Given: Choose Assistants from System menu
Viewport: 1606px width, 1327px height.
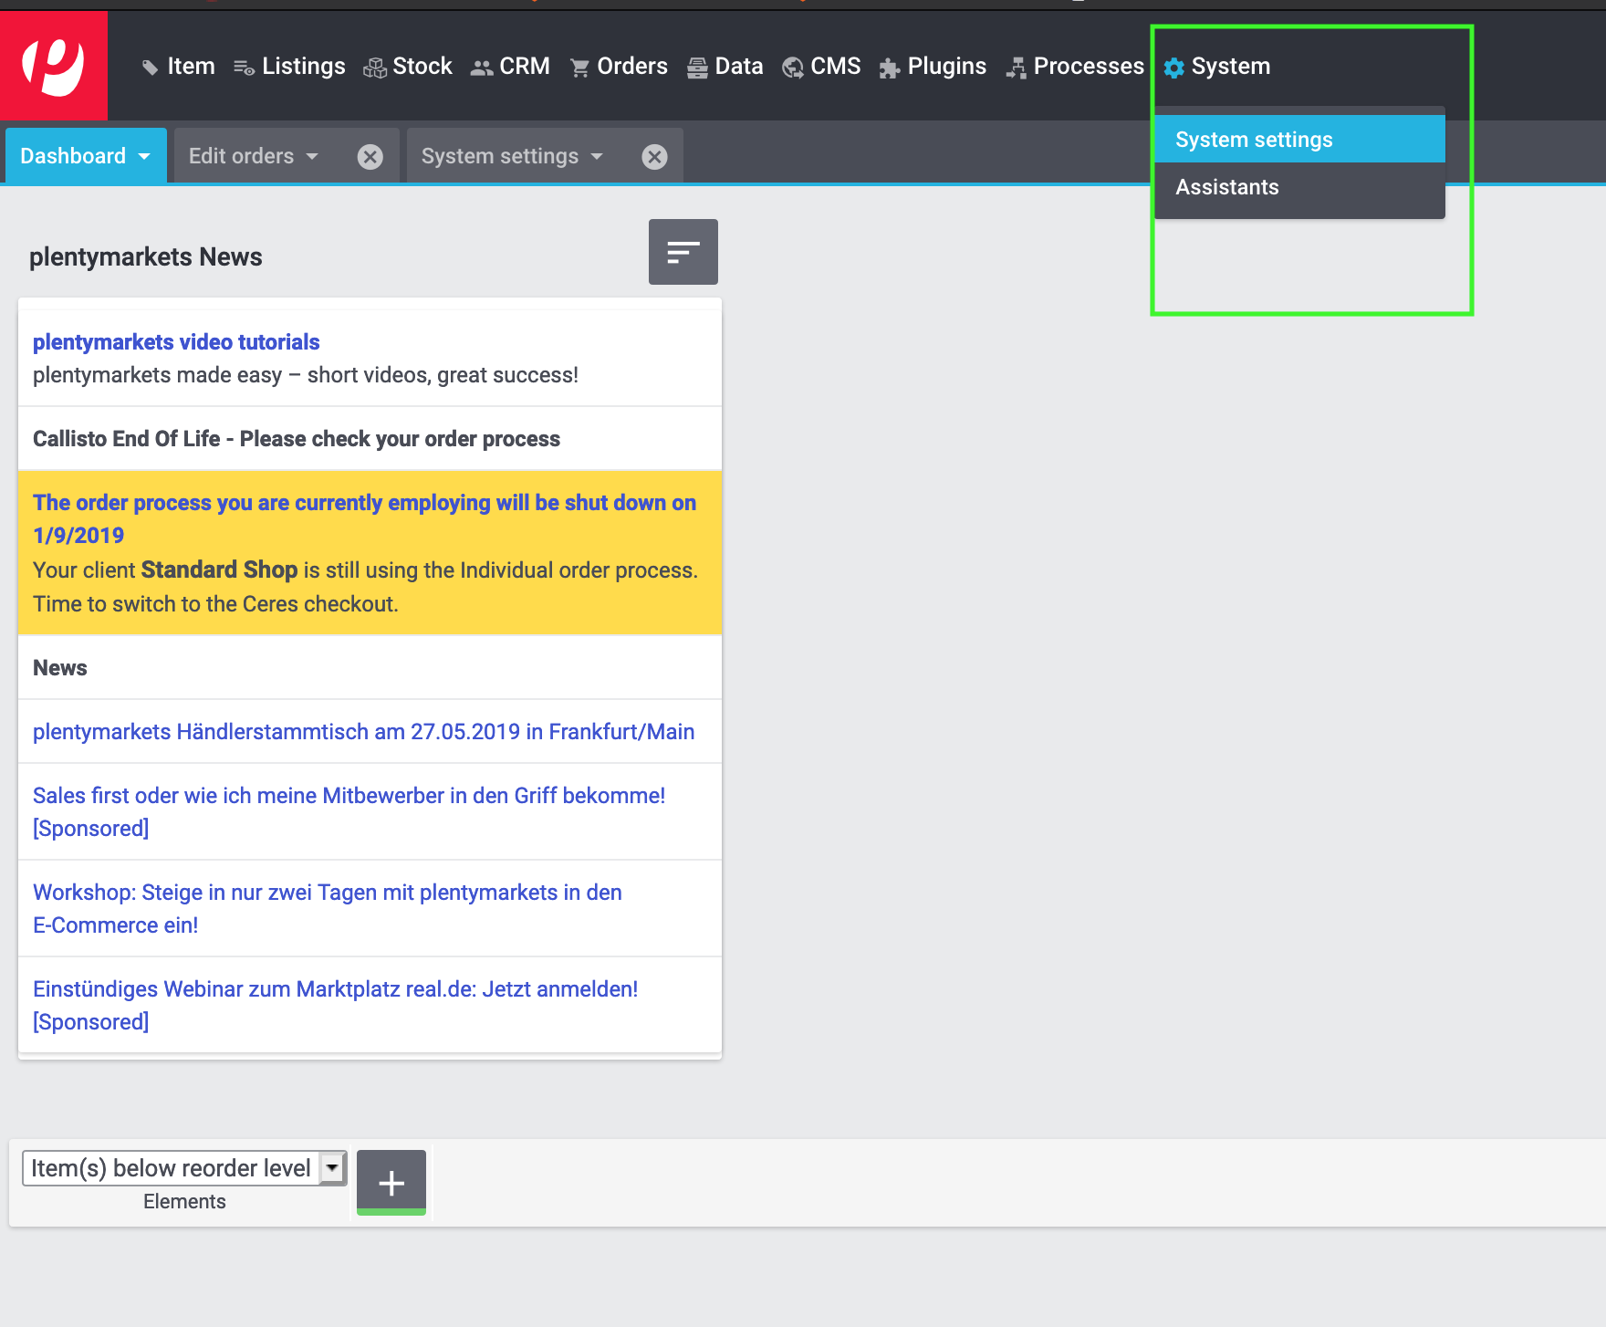Looking at the screenshot, I should tap(1299, 187).
